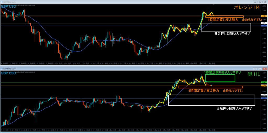Close the GBPUSD H1 chart window
This screenshot has width=268, height=133.
click(x=265, y=69)
